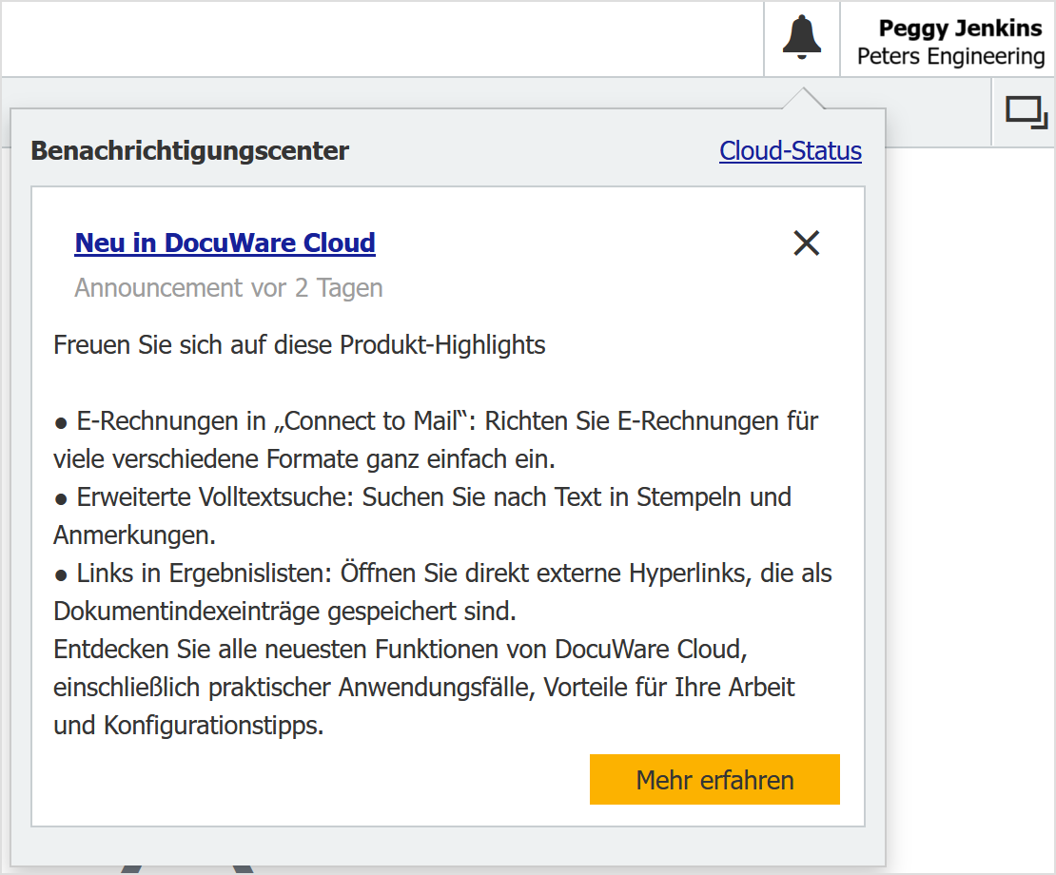
Task: Open the Peggy Jenkins user menu
Action: (959, 29)
